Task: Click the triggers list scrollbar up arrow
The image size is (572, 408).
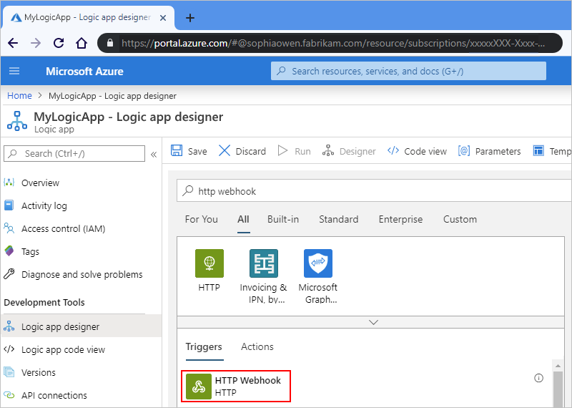Action: [558, 365]
